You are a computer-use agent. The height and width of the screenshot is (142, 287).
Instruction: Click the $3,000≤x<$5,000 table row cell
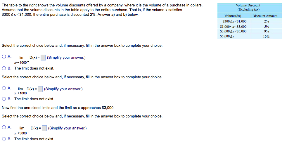[x=233, y=31]
